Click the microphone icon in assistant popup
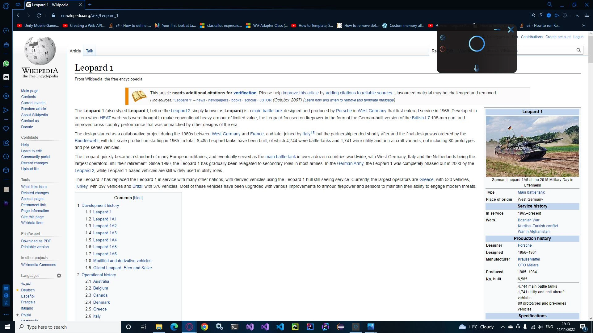The height and width of the screenshot is (333, 593). point(477,68)
